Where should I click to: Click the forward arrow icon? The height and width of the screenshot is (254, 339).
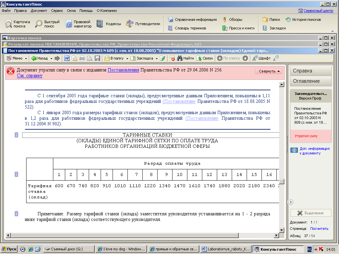(57, 58)
